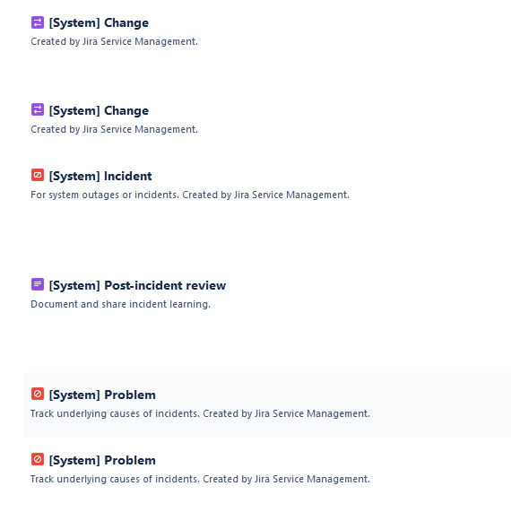Open the [System] Post-incident review title

(137, 285)
